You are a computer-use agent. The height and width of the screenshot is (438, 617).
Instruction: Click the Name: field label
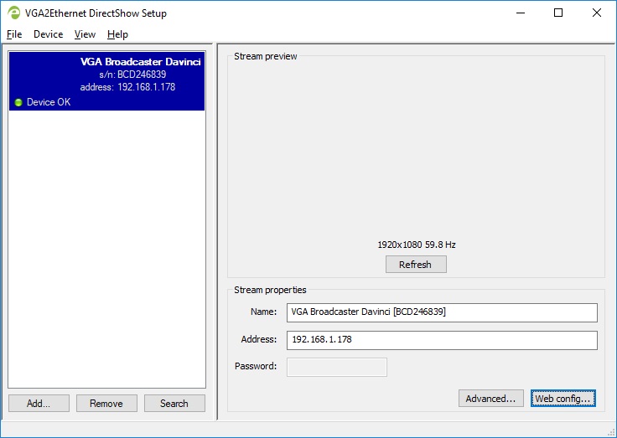pos(263,312)
